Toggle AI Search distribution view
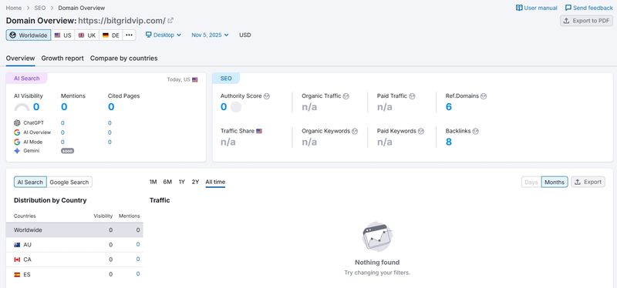 30,182
